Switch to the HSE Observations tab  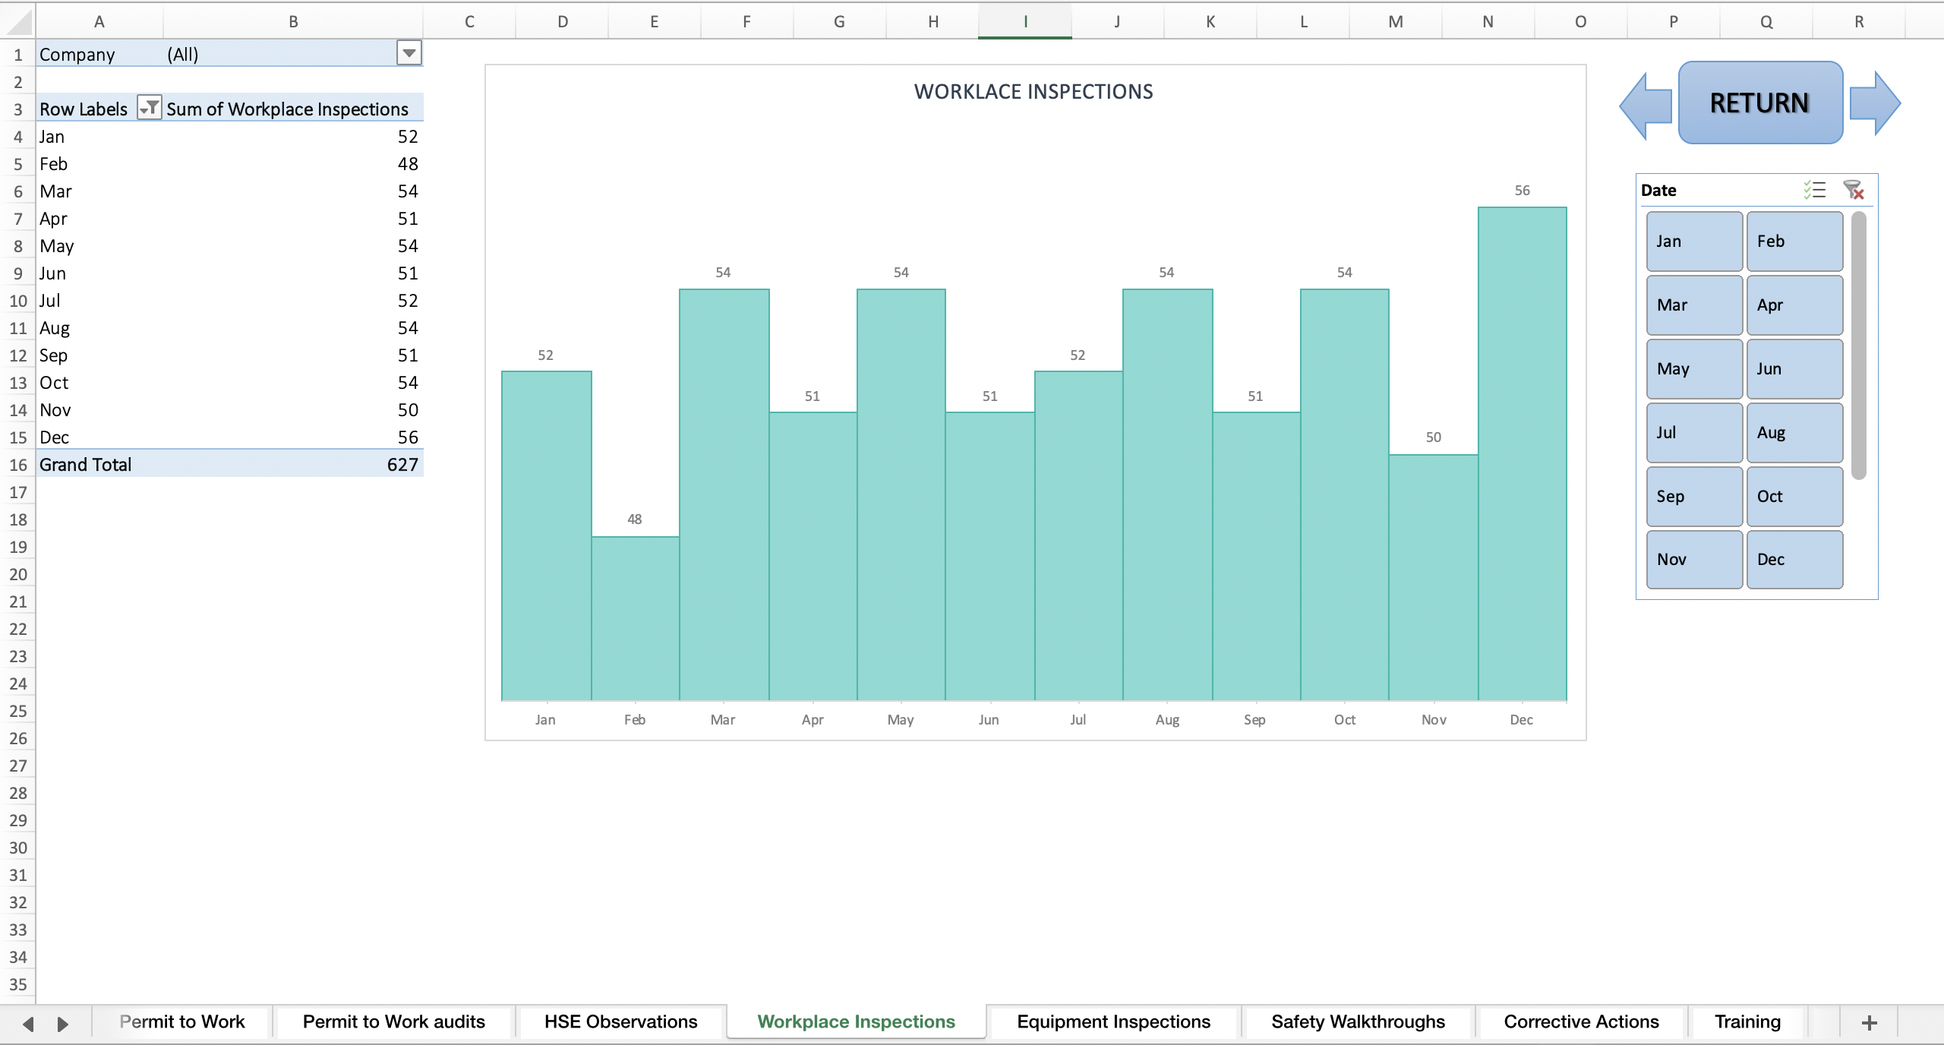click(620, 1021)
